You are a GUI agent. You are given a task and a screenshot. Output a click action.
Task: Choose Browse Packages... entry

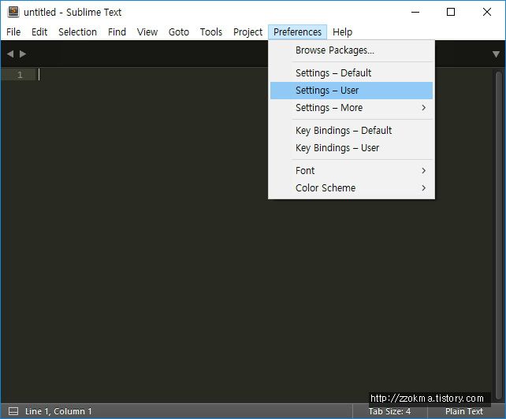click(352, 50)
